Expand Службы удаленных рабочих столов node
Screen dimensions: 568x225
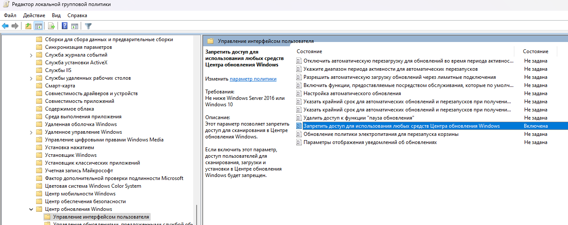(x=31, y=78)
